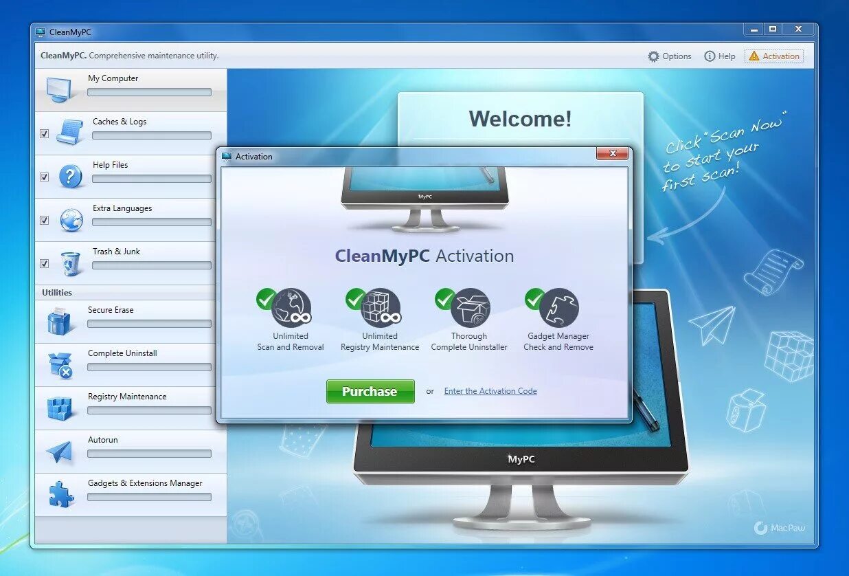Uncheck the Extra Languages checkbox
Viewport: 849px width, 576px height.
44,220
